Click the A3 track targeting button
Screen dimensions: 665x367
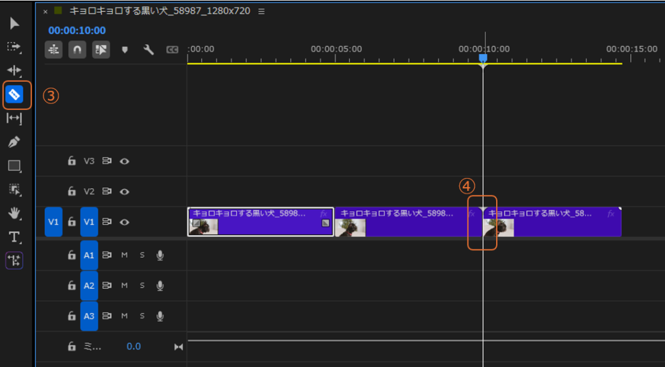(x=89, y=316)
